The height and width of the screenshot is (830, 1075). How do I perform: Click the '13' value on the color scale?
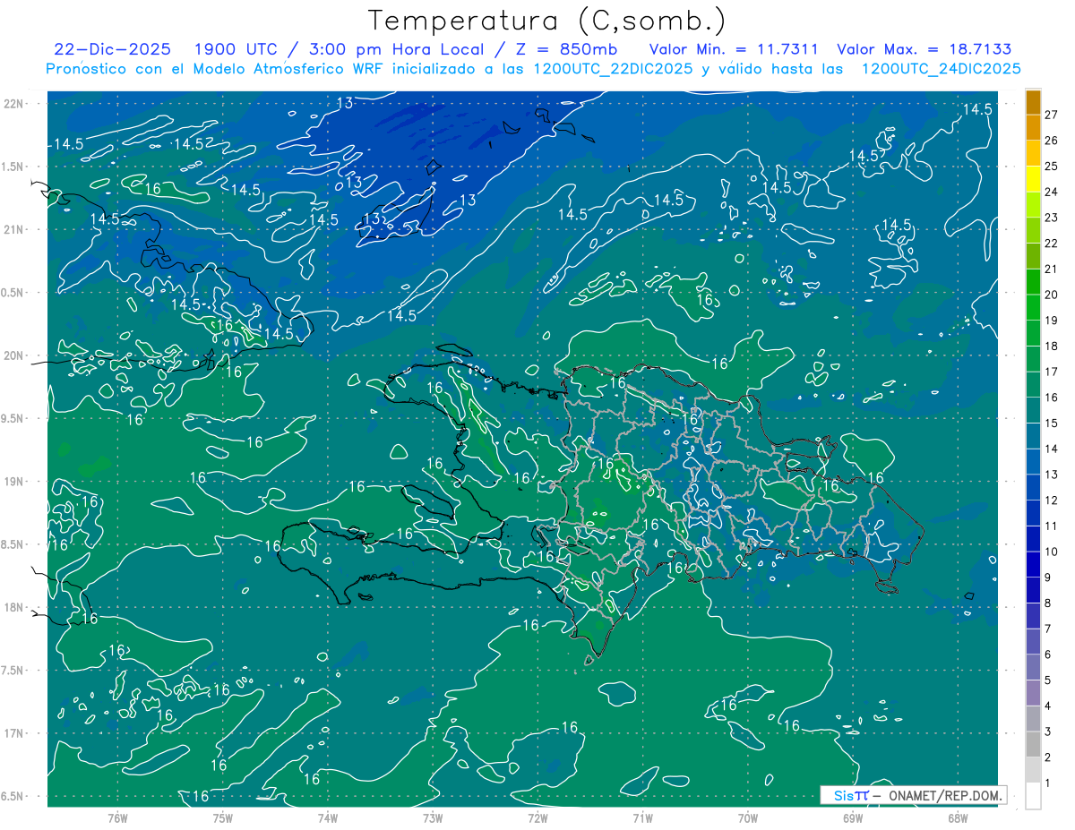(1053, 475)
